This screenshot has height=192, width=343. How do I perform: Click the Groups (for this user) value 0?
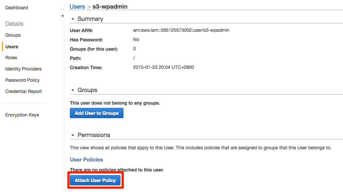[x=134, y=49]
